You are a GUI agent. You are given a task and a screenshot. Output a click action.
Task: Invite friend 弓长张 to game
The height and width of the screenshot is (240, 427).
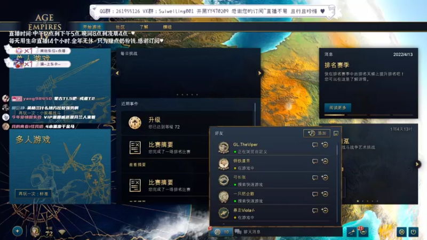click(325, 178)
